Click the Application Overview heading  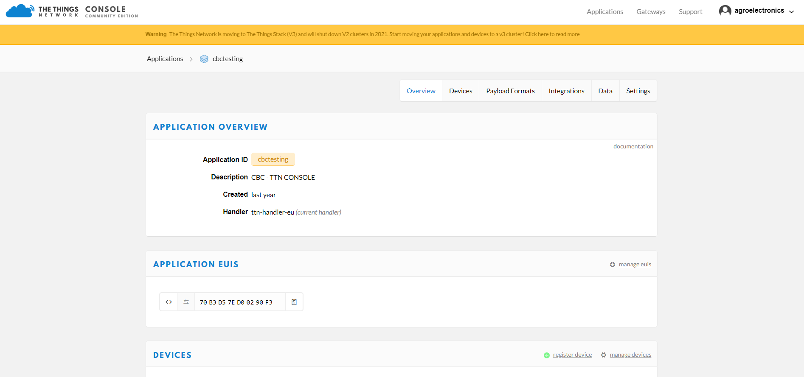[210, 127]
